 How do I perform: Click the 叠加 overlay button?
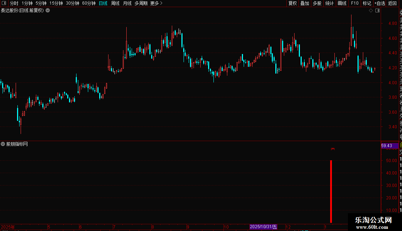click(x=305, y=3)
